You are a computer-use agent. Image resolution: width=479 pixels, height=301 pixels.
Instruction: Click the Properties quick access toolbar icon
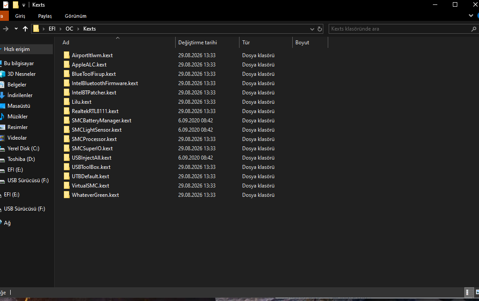pos(6,5)
